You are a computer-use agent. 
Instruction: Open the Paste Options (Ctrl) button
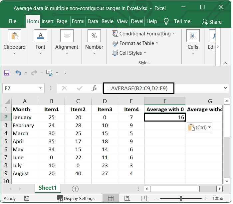(x=200, y=128)
